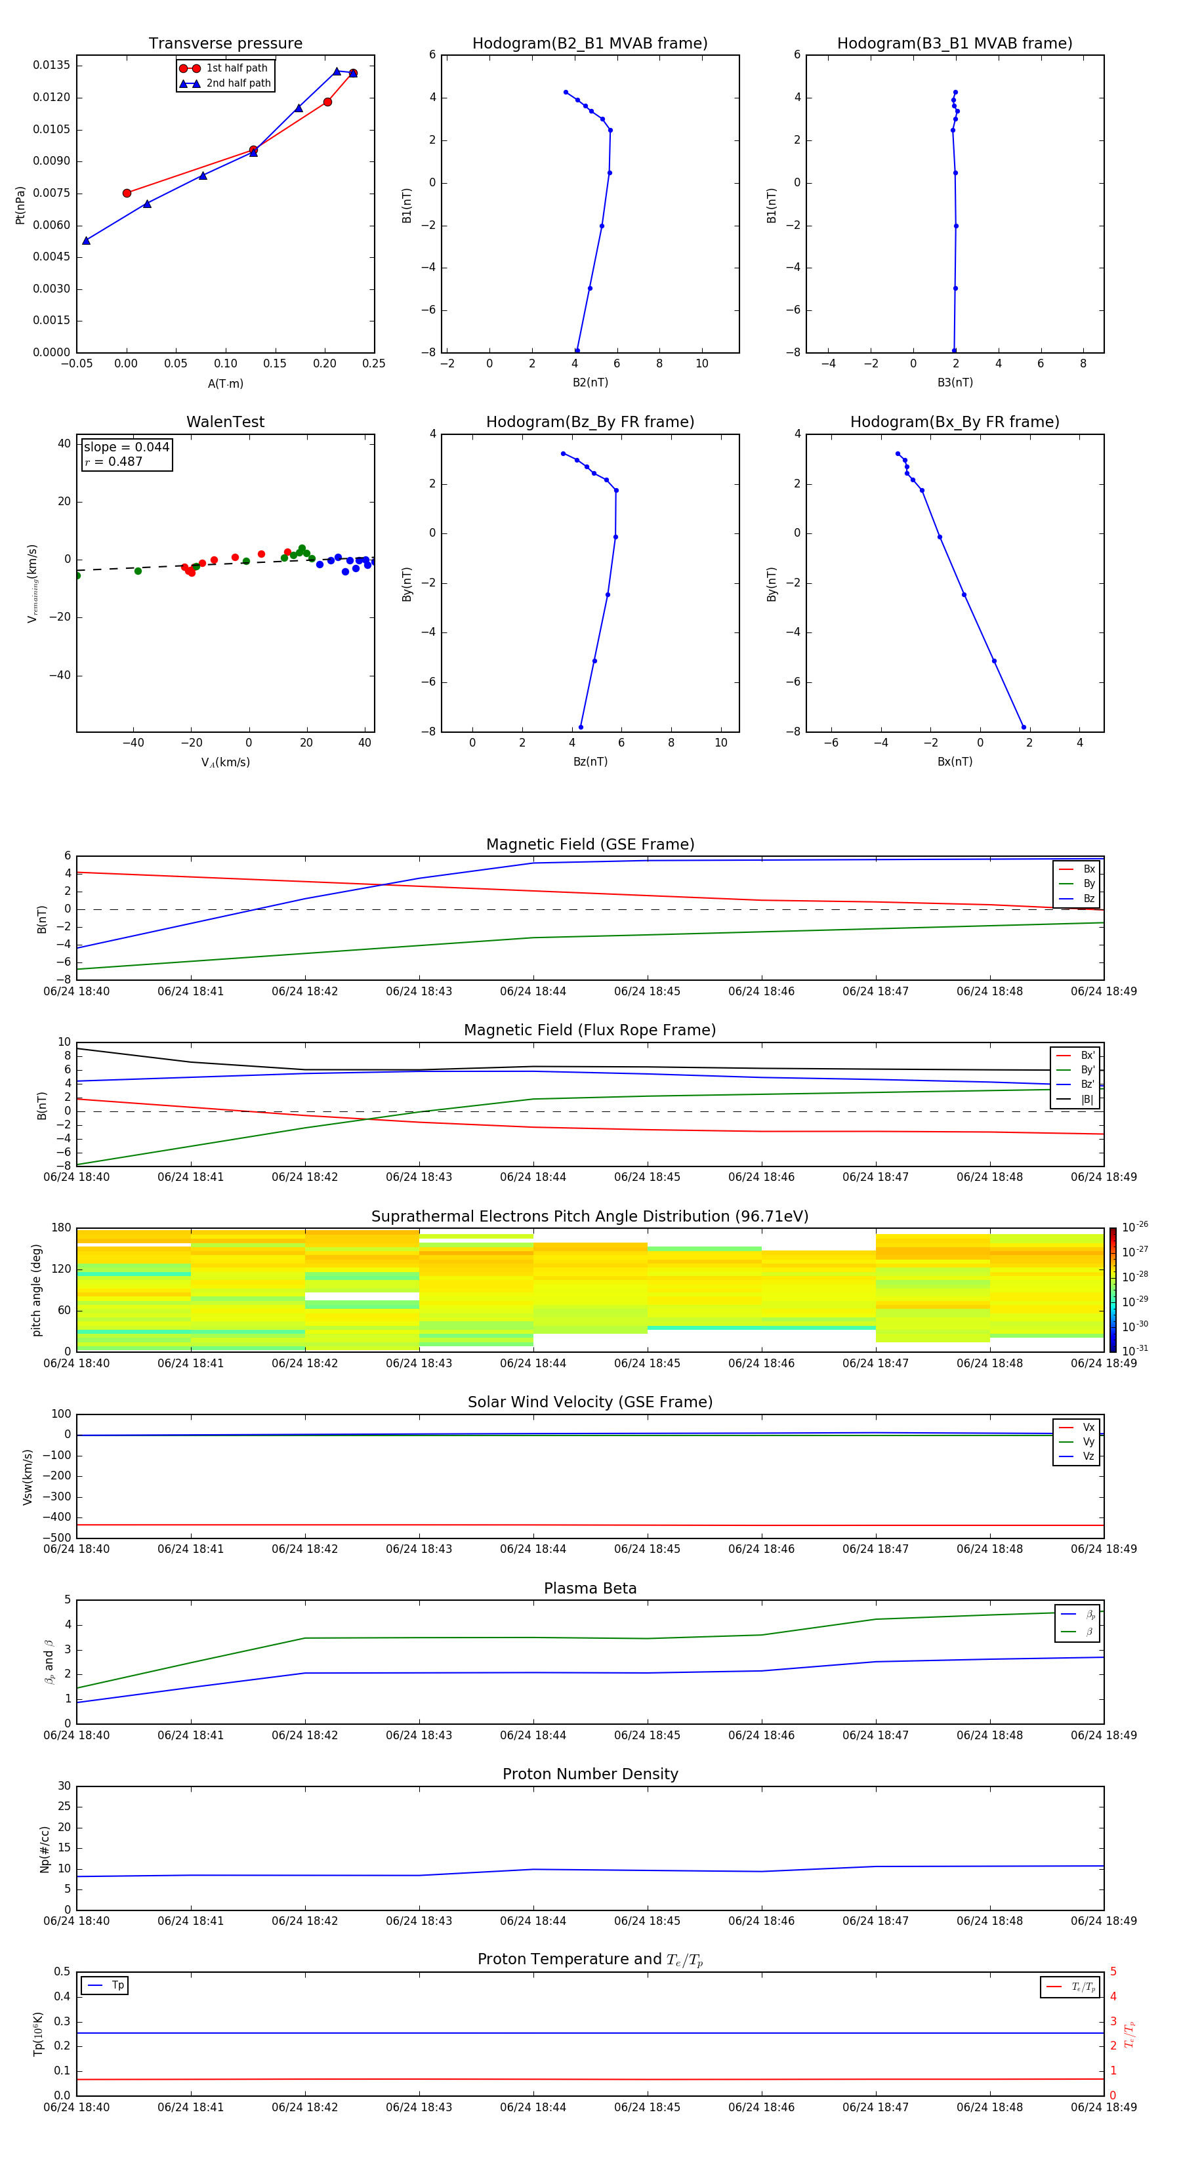
Task: Click 'Bx' in GSE magnetic field legend
Action: coord(1077,869)
